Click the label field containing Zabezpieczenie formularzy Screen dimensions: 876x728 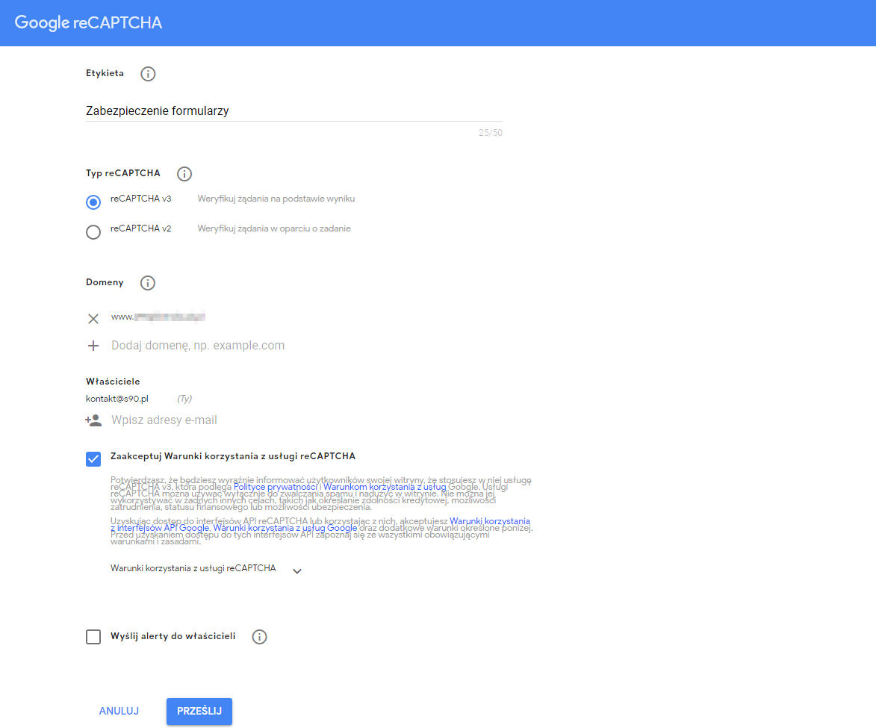(293, 111)
